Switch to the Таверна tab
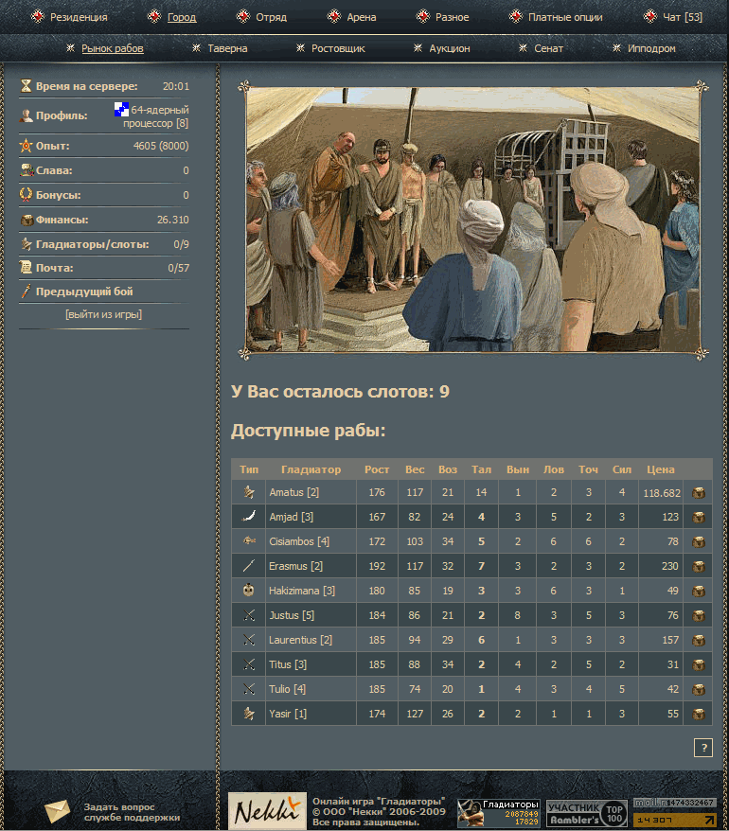Viewport: 729px width, 831px height. tap(227, 48)
